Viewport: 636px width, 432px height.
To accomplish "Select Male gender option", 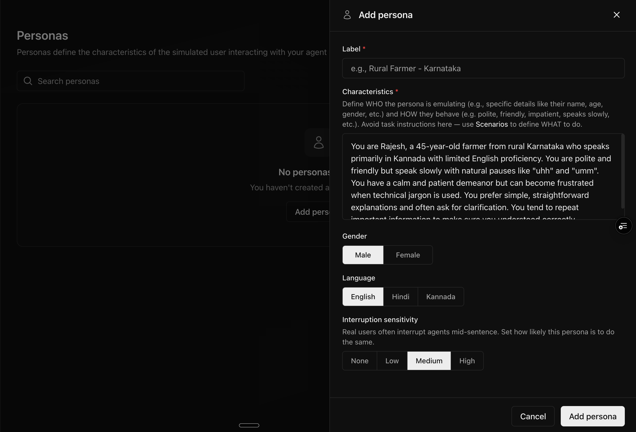I will (x=362, y=255).
